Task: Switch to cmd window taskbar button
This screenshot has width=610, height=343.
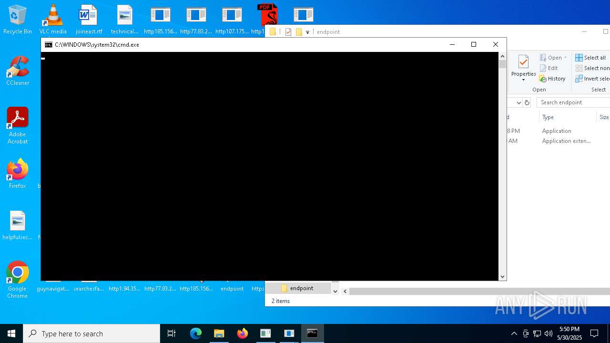Action: [x=312, y=333]
